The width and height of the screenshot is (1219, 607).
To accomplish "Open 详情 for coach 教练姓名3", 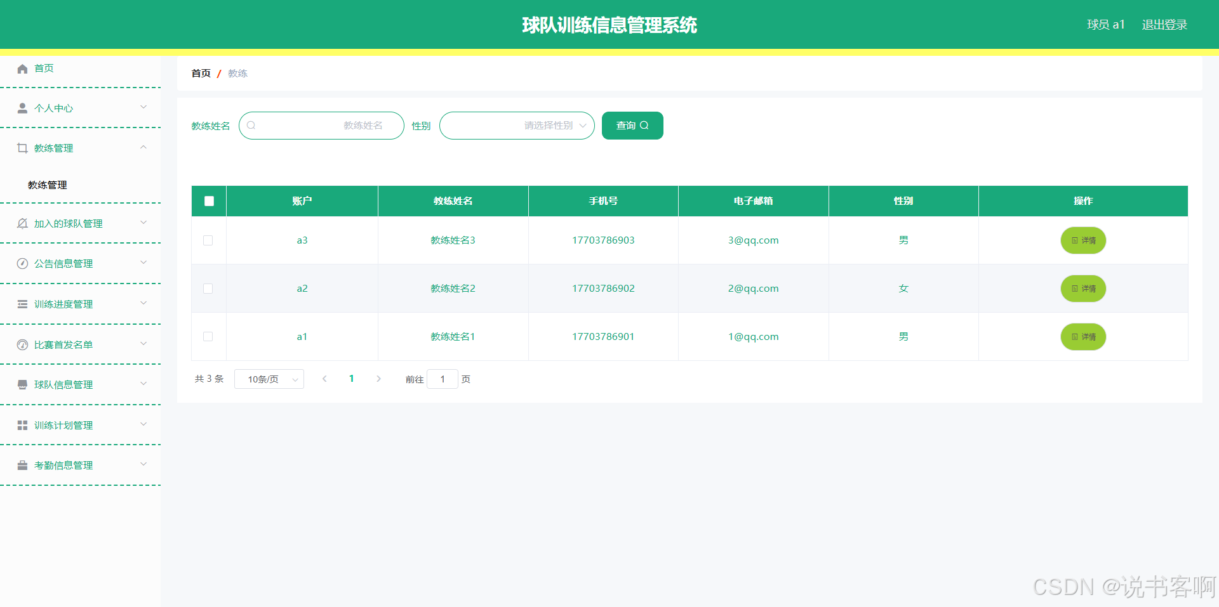I will (x=1083, y=240).
